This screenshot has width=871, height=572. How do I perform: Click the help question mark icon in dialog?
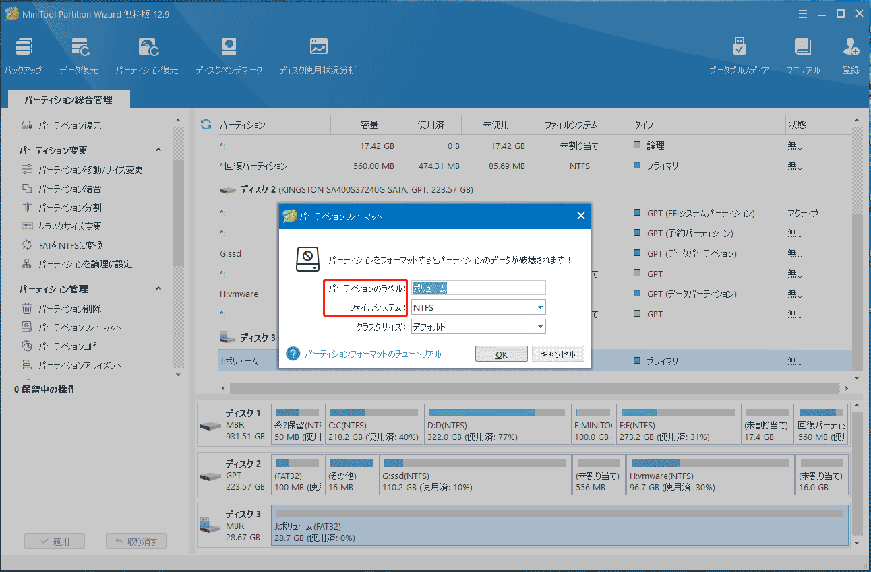click(293, 354)
